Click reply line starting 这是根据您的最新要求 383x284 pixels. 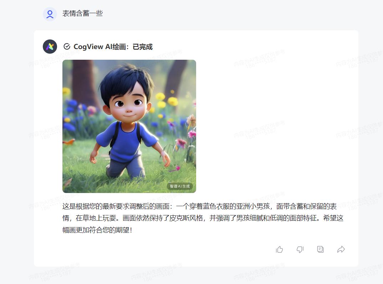[x=200, y=207]
